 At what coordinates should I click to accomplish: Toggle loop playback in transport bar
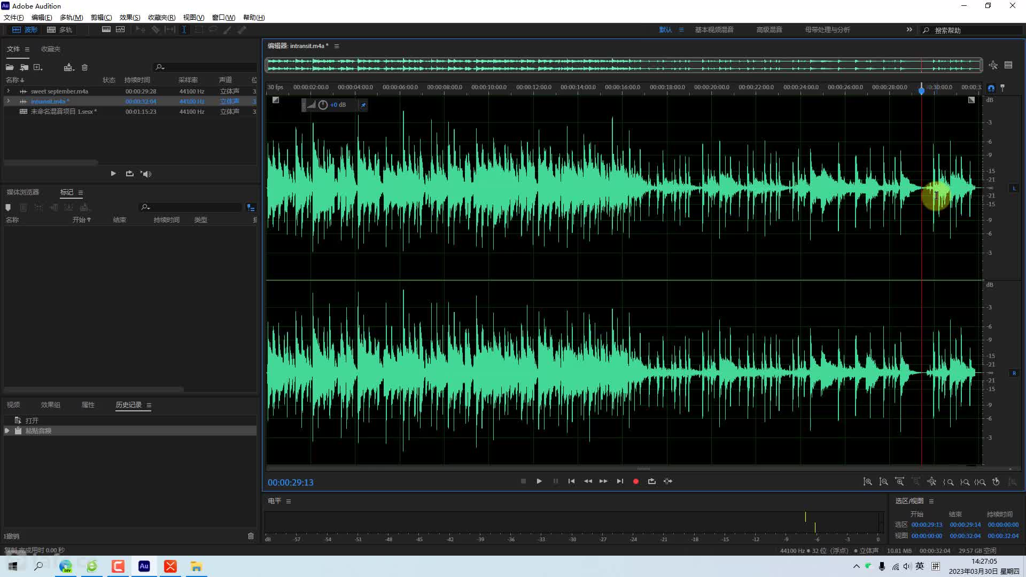(651, 481)
